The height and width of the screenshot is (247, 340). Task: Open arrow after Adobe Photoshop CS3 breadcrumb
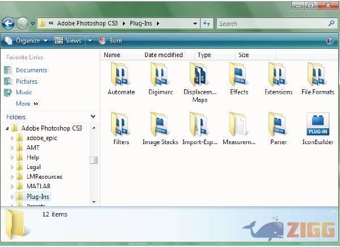[124, 23]
